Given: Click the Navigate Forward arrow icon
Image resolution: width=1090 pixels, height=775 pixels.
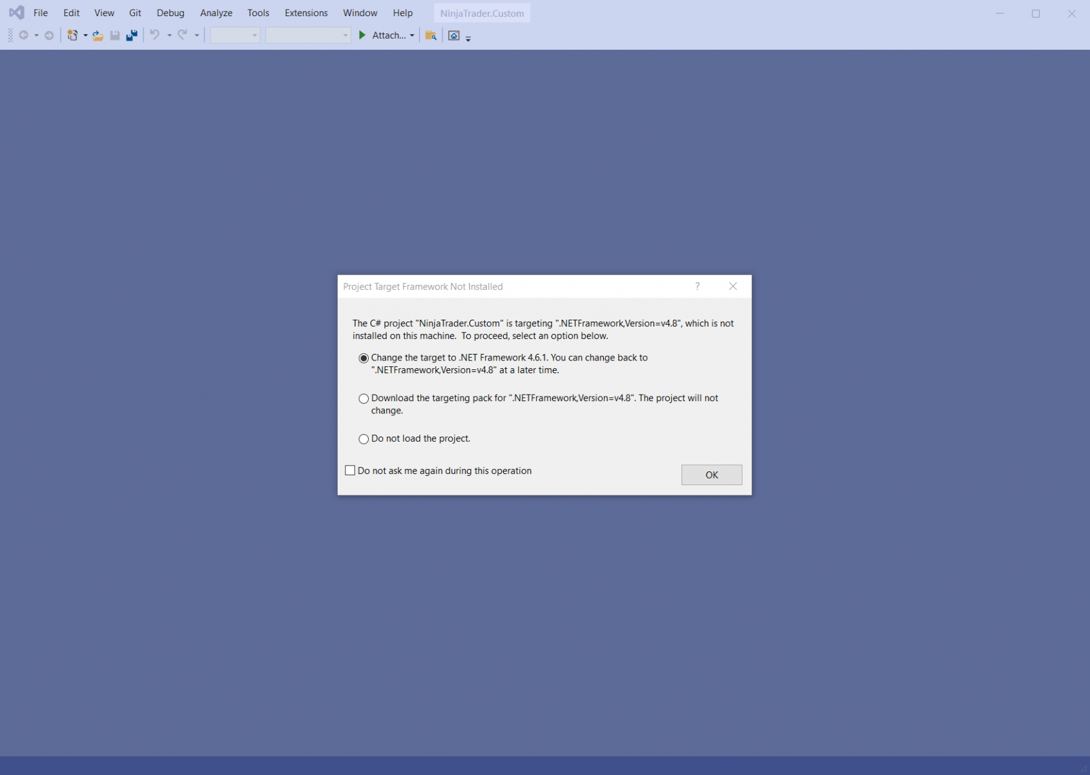Looking at the screenshot, I should pyautogui.click(x=49, y=36).
